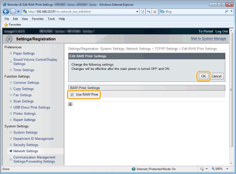Screen dimensions: 236x174
Task: Click the OK button
Action: pos(203,76)
